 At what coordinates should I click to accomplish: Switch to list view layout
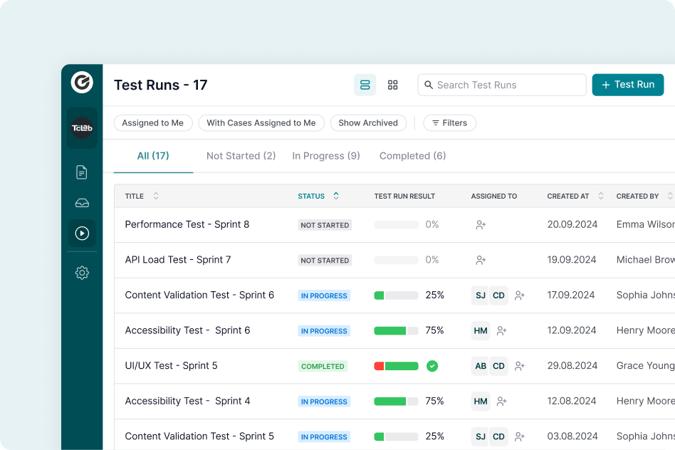pyautogui.click(x=365, y=85)
